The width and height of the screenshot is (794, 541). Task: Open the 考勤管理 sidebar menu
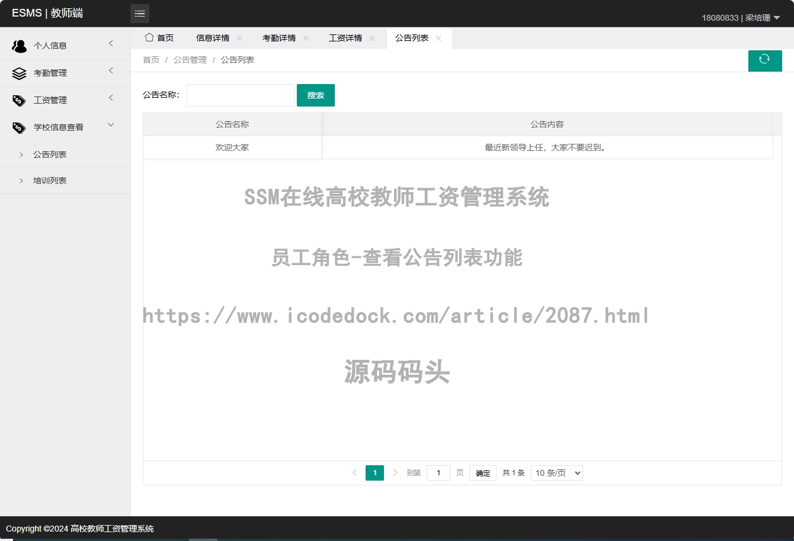tap(65, 73)
